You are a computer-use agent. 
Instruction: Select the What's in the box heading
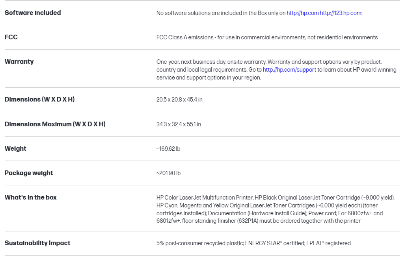click(31, 197)
